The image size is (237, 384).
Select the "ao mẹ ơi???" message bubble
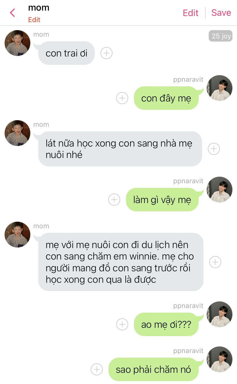(166, 324)
